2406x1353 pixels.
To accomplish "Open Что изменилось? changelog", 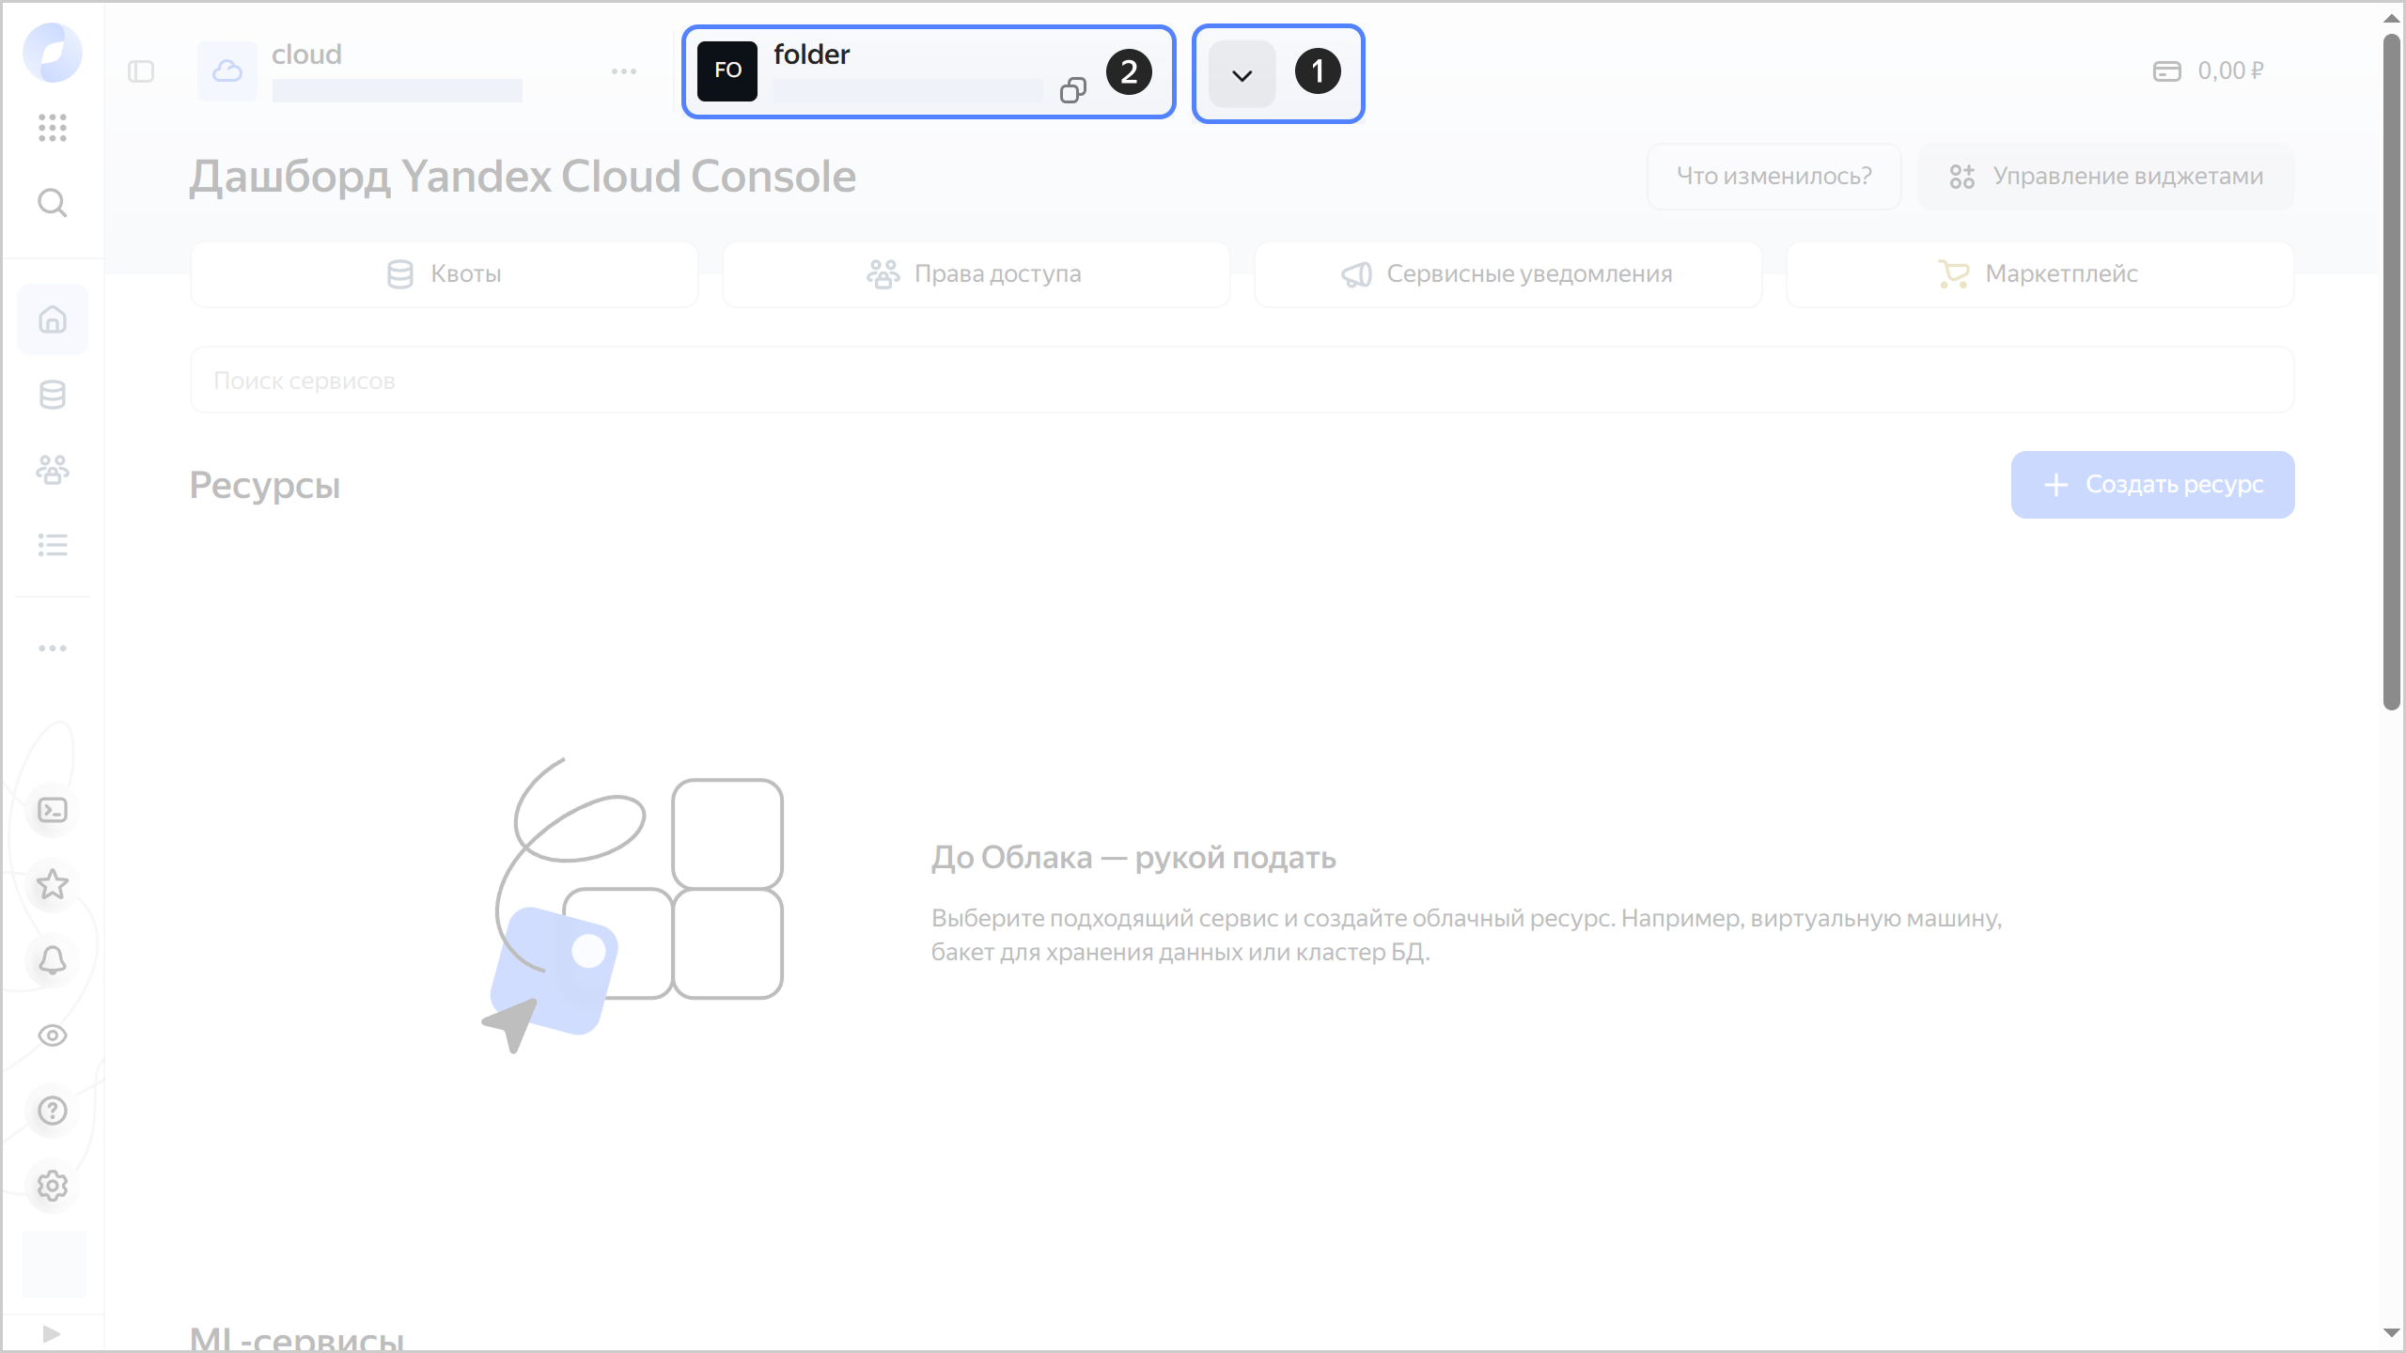I will point(1774,176).
